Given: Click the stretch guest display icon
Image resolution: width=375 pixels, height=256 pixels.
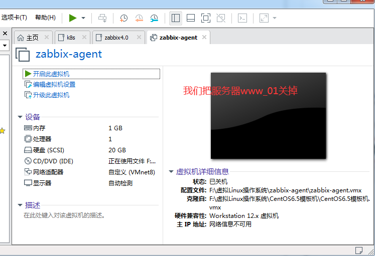Looking at the screenshot, I should click(x=264, y=18).
